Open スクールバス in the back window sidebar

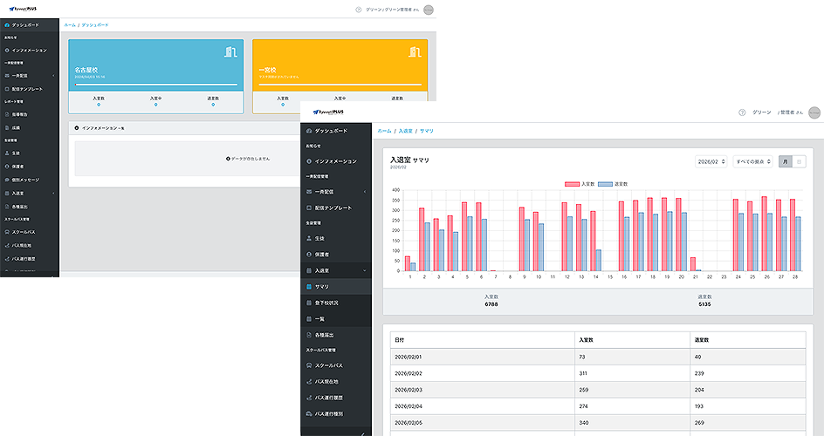tap(23, 232)
